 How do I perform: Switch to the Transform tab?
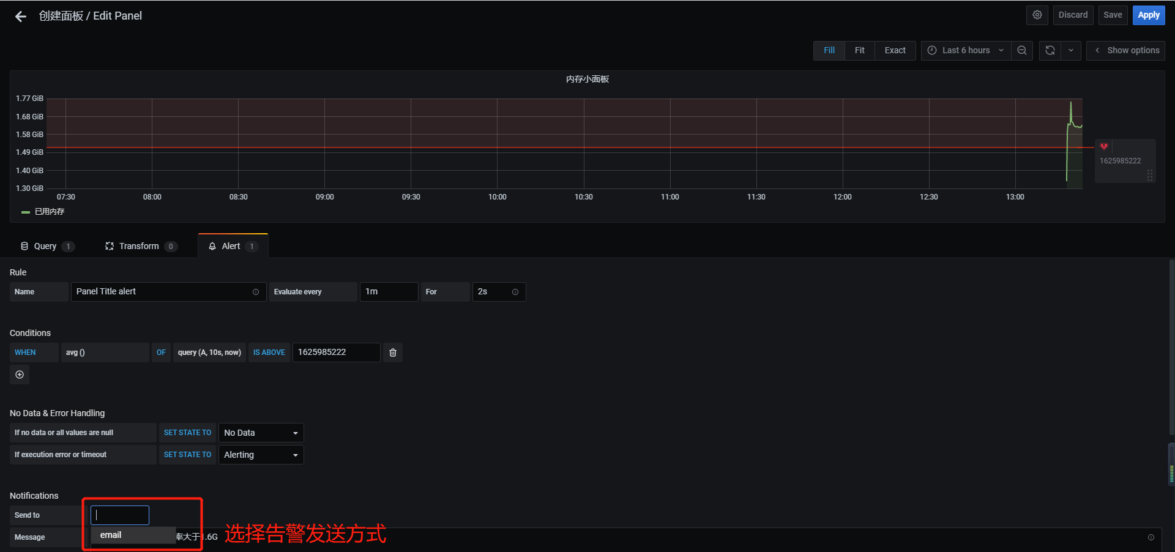tap(139, 246)
